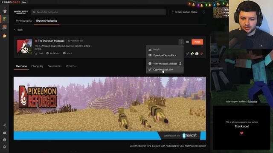The image size is (273, 153).
Task: Choose Install from the context menu
Action: 165,49
